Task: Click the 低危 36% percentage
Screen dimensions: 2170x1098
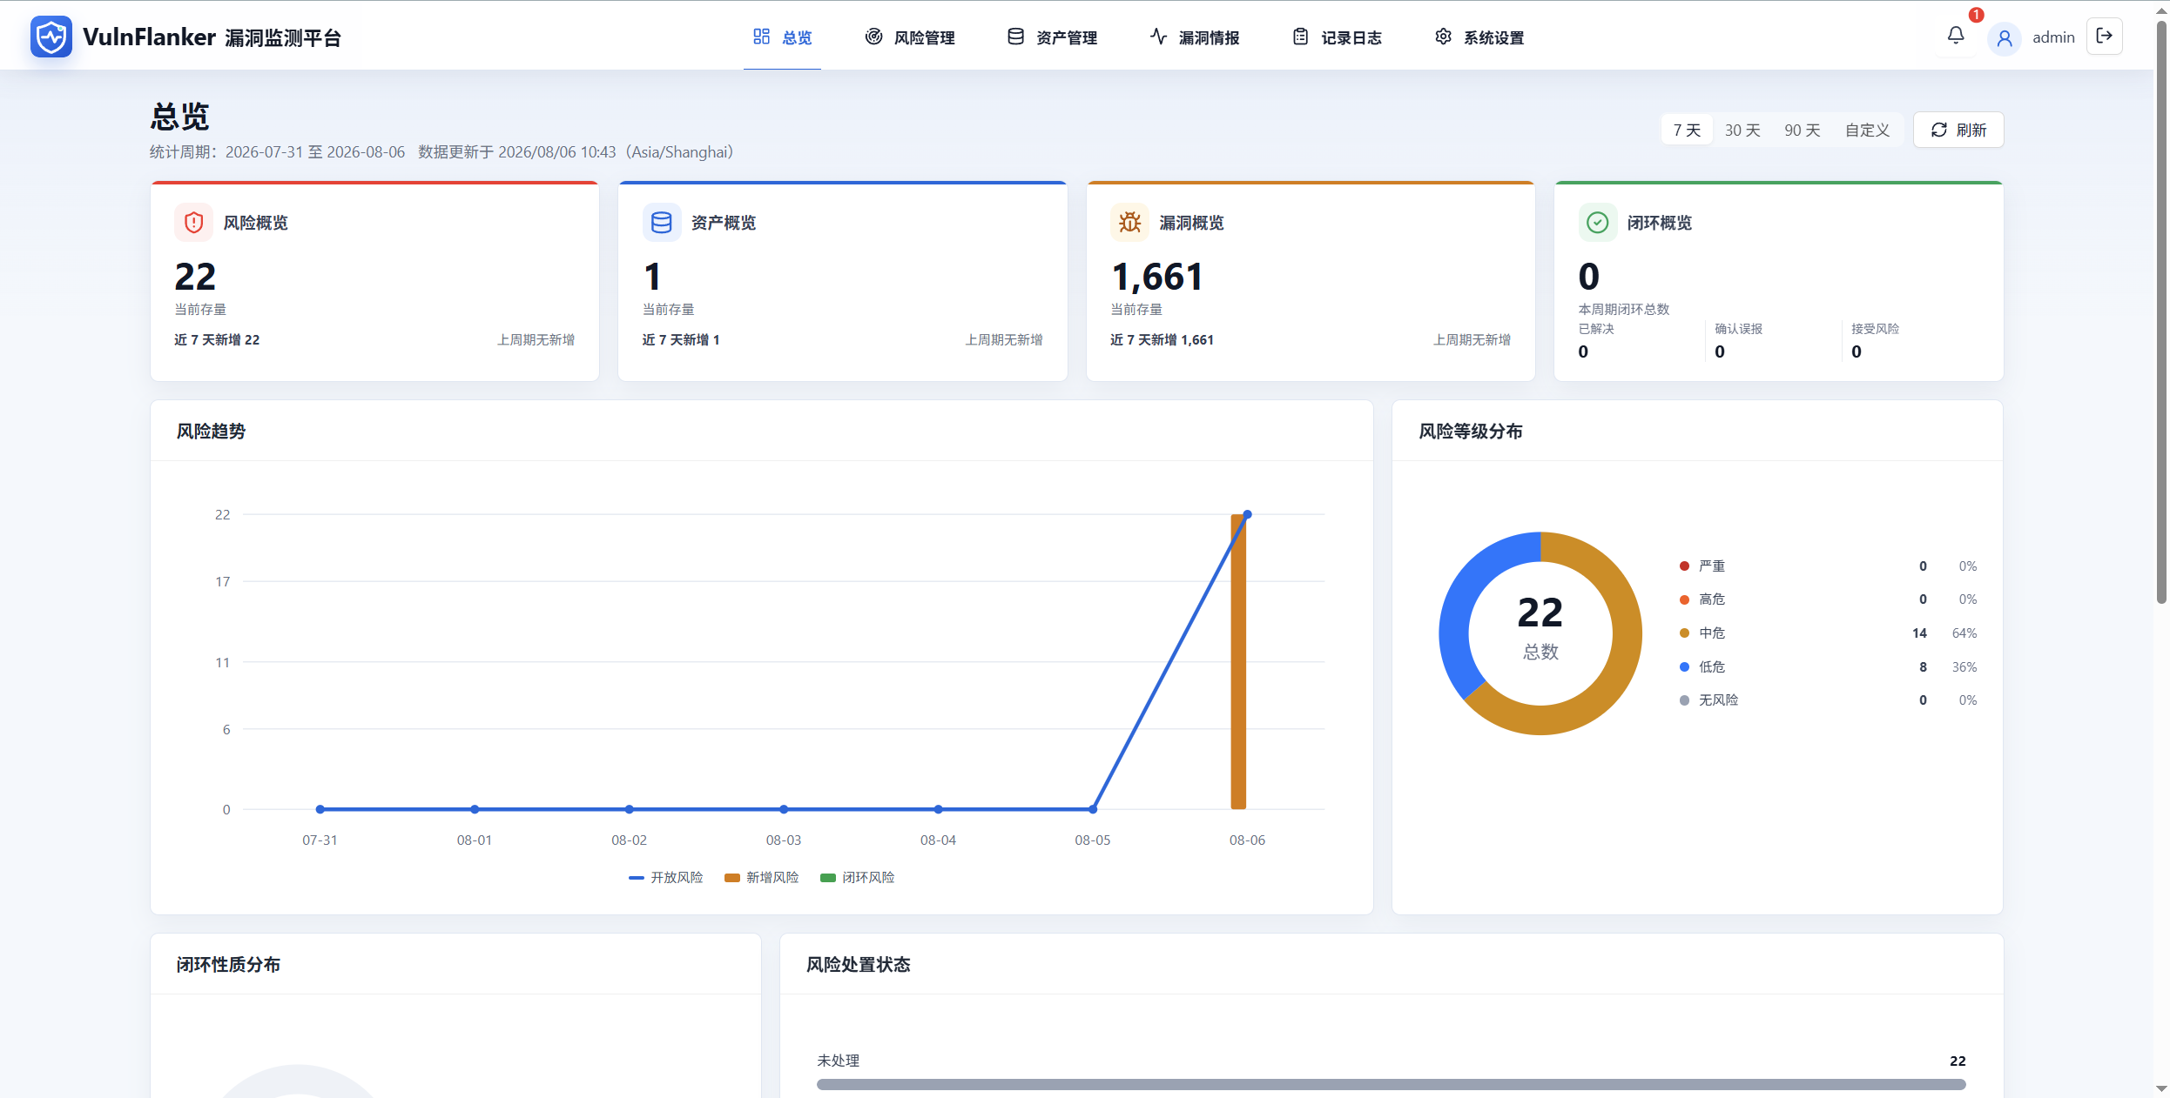Action: pyautogui.click(x=1964, y=667)
